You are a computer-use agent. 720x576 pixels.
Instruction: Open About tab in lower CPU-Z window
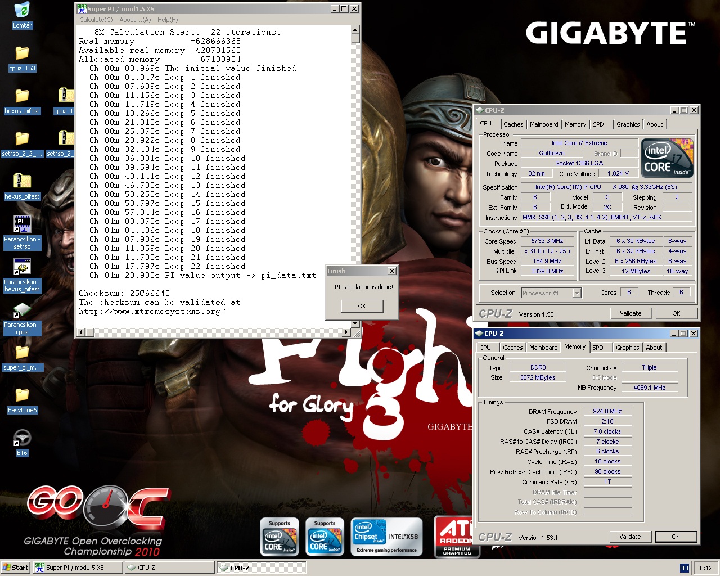(654, 348)
